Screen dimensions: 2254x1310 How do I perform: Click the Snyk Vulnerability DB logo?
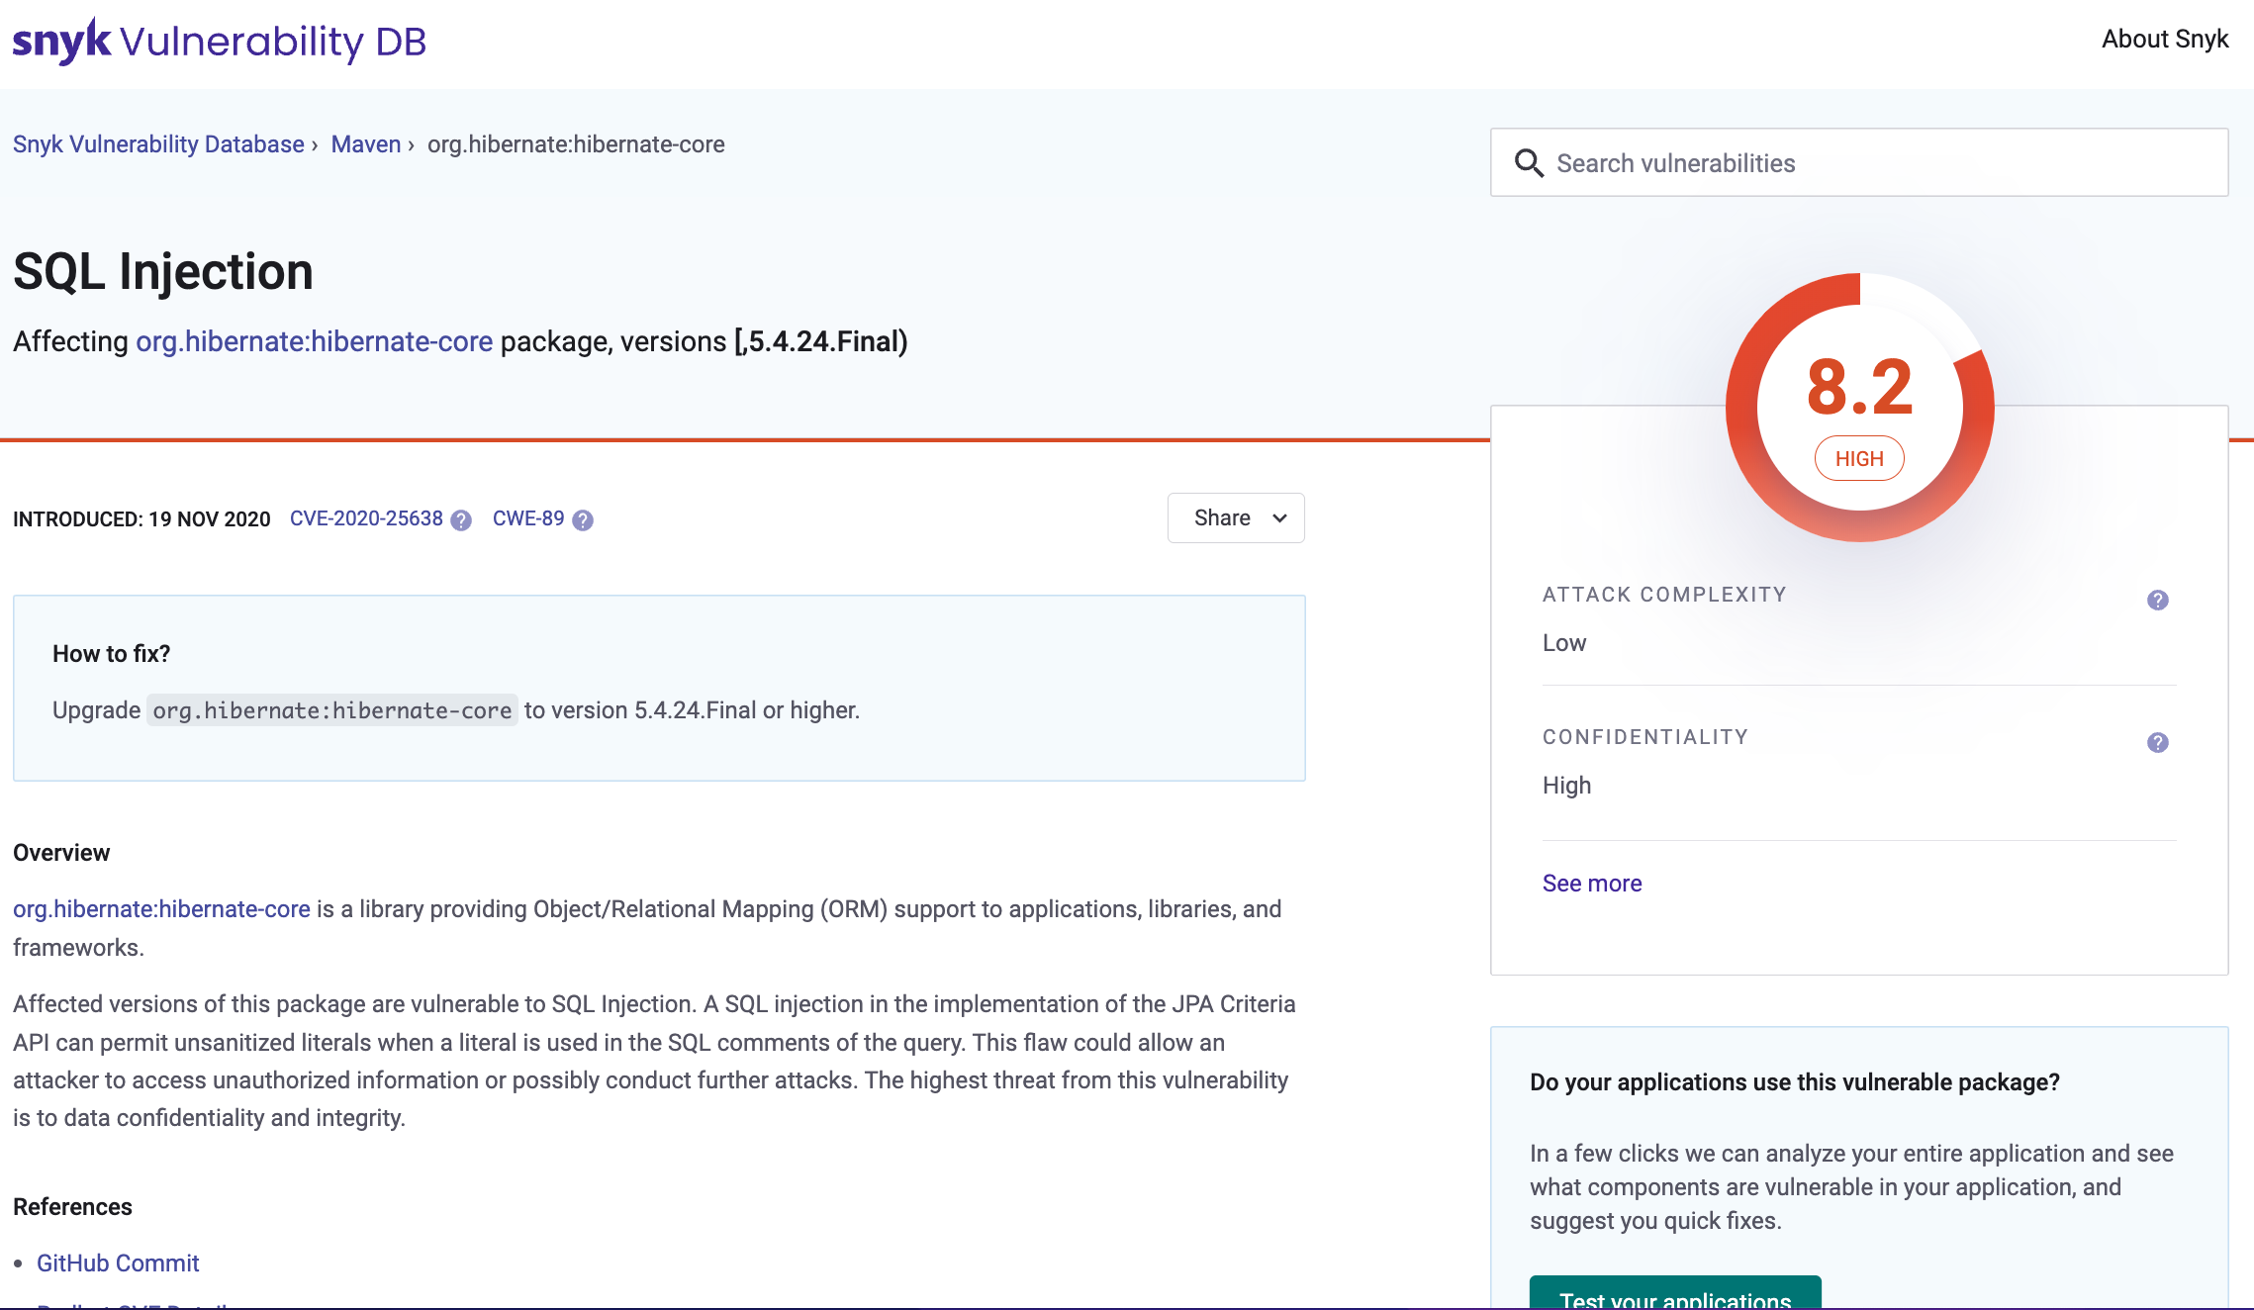click(218, 40)
